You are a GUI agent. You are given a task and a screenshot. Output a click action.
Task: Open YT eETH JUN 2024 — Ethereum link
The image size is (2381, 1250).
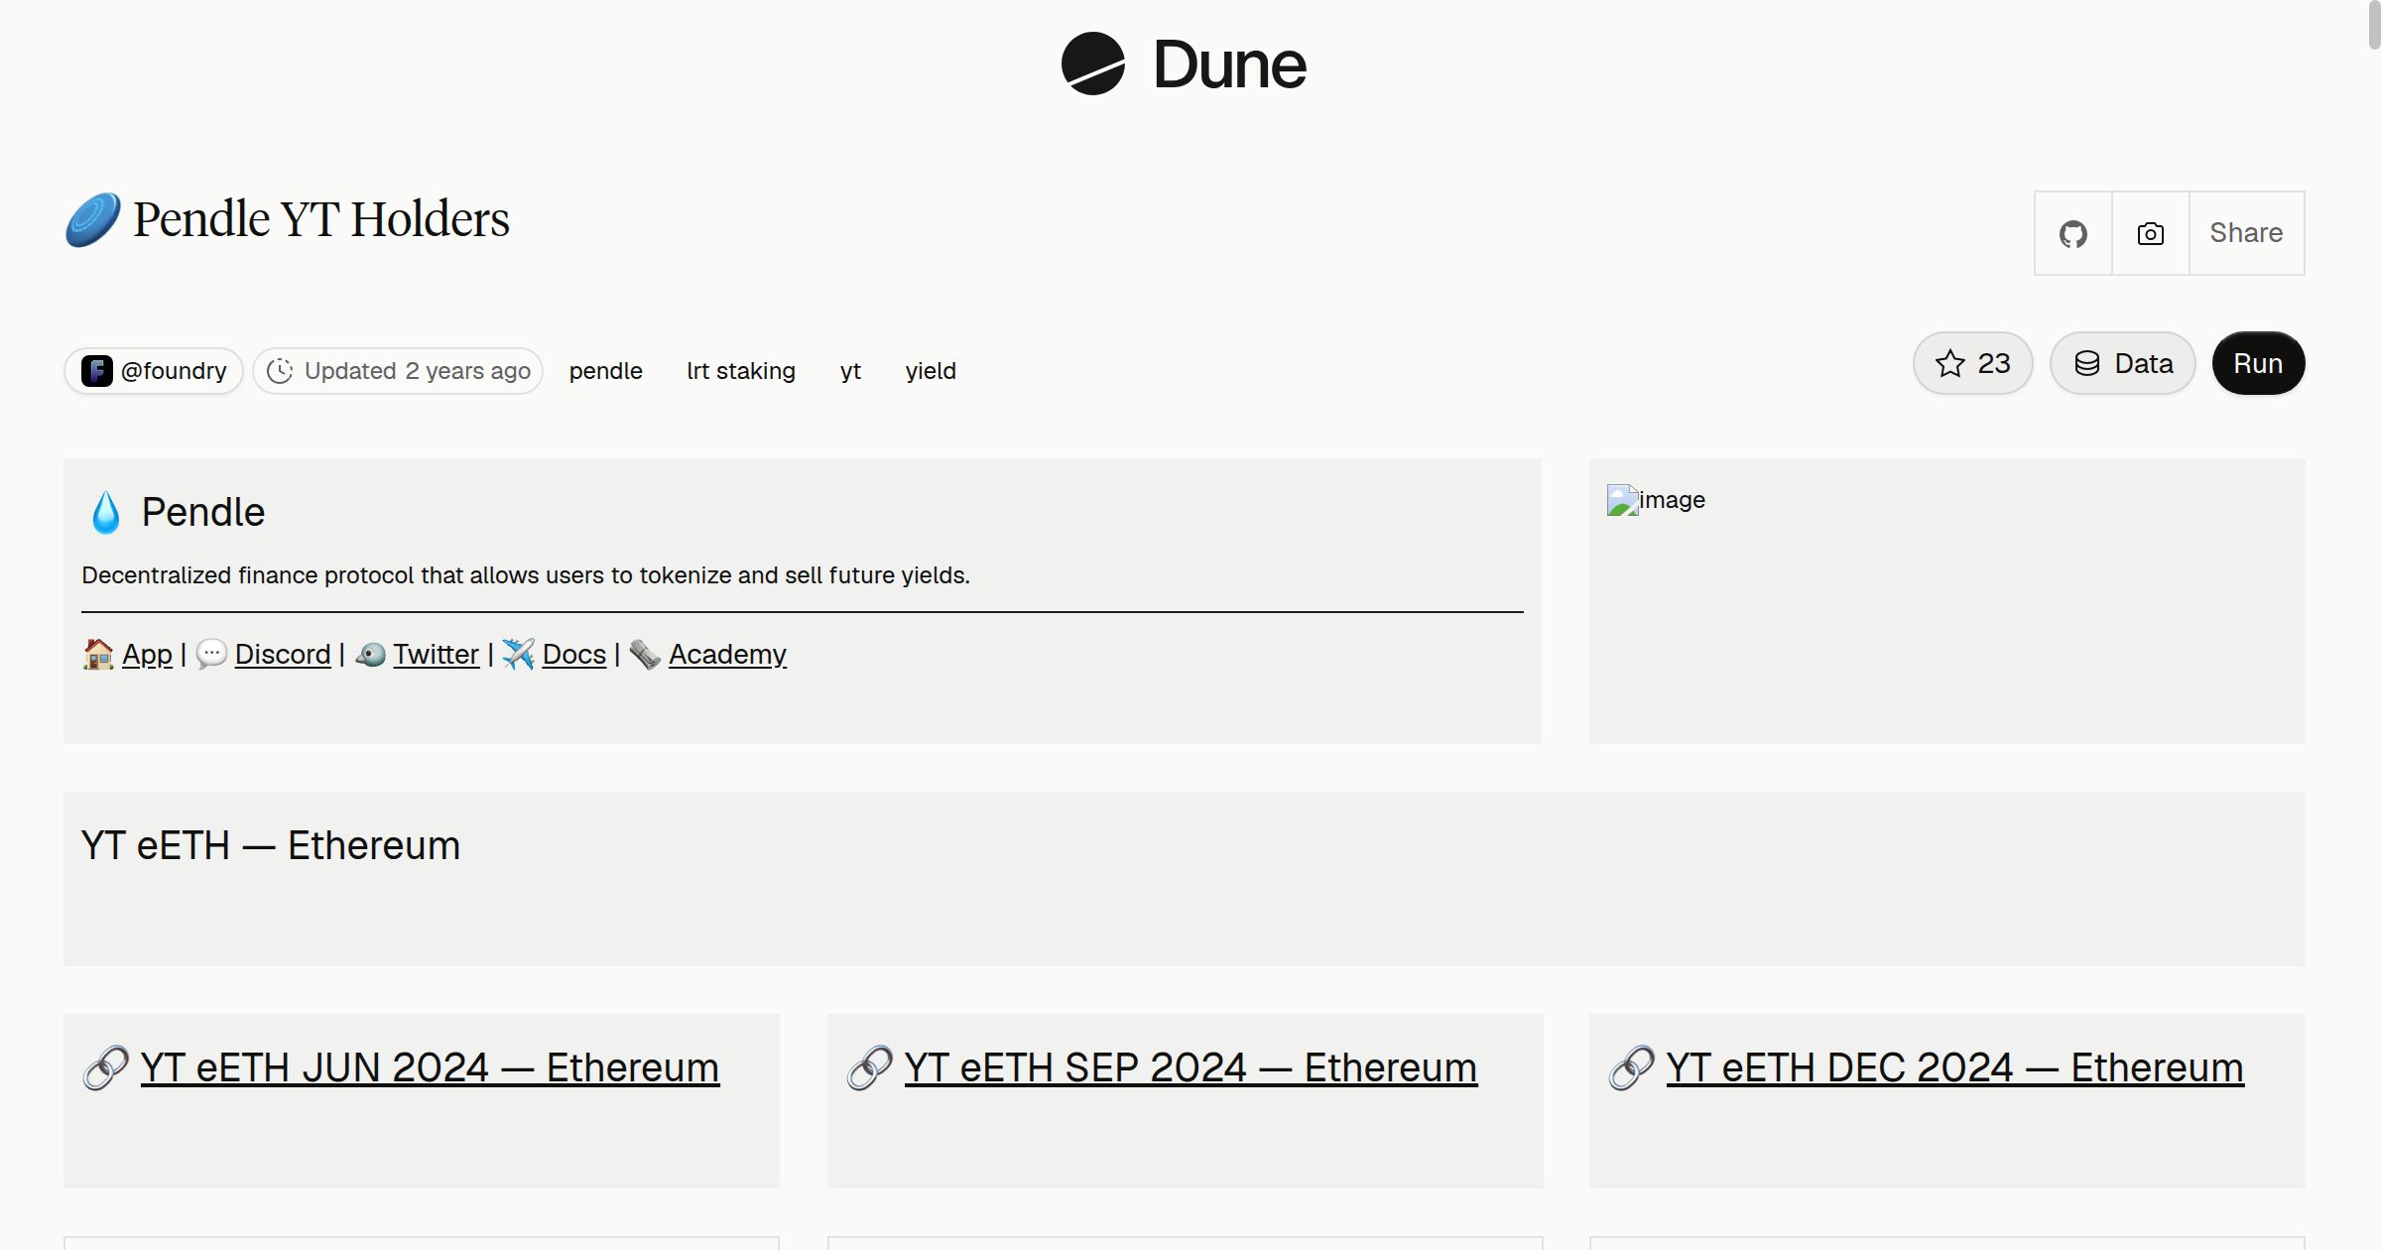pos(430,1068)
